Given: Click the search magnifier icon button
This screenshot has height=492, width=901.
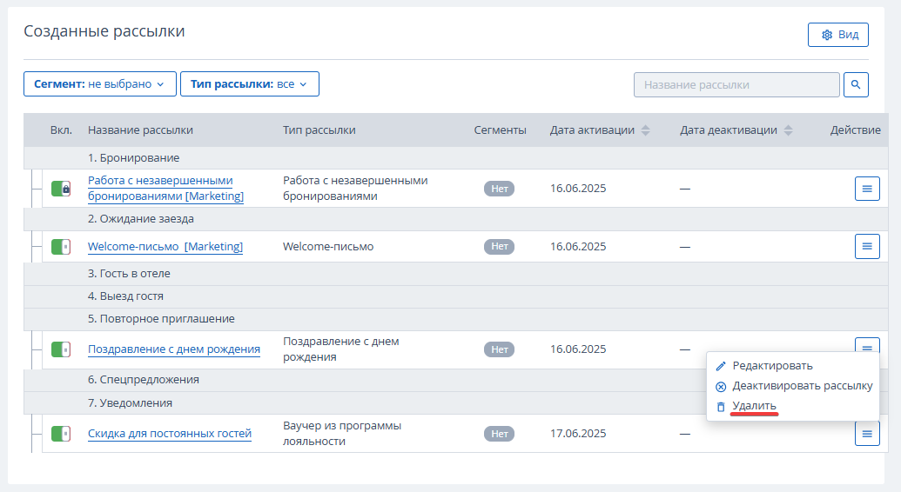Looking at the screenshot, I should (x=856, y=84).
